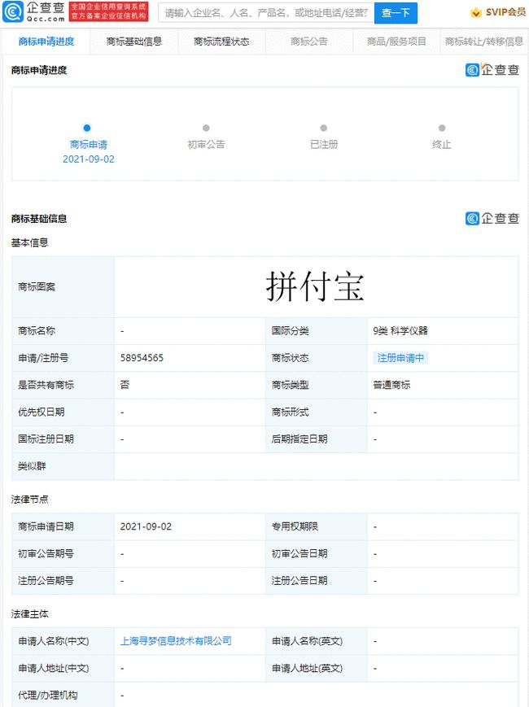Switch to 商标公告 tab
Image resolution: width=529 pixels, height=707 pixels.
pyautogui.click(x=309, y=41)
